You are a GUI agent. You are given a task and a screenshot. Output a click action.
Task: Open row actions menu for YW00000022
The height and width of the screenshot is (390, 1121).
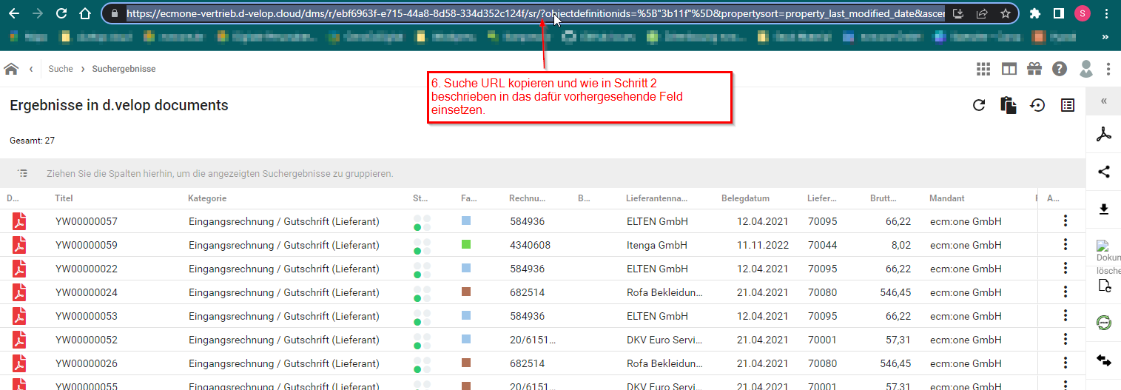pyautogui.click(x=1066, y=269)
